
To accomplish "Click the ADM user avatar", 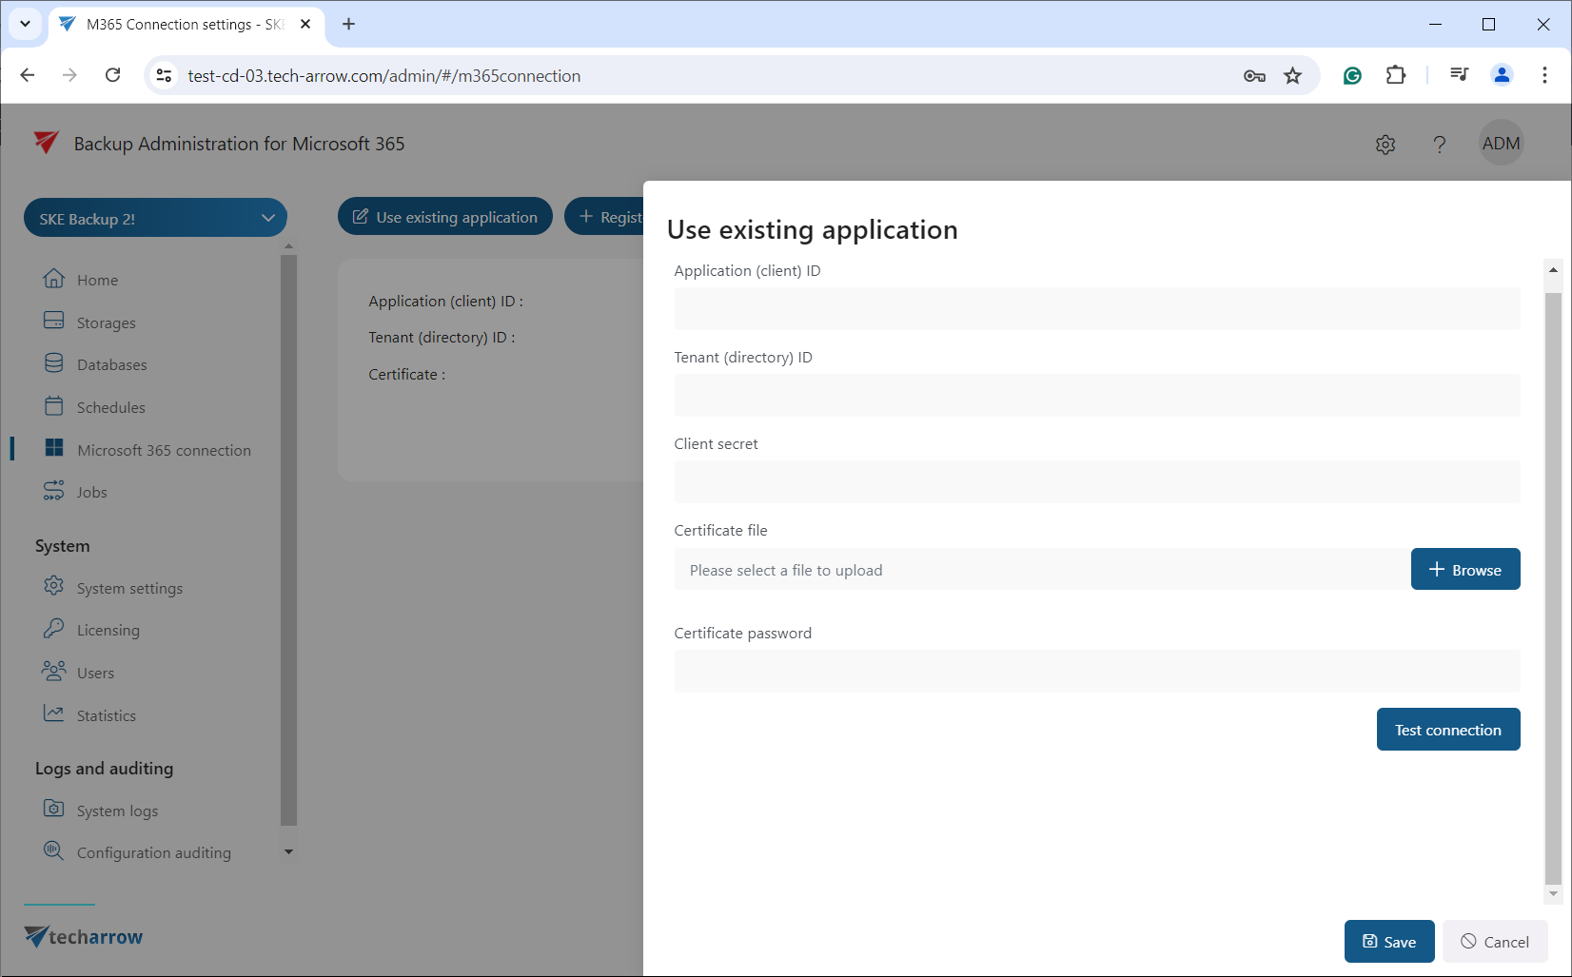I will [x=1501, y=144].
